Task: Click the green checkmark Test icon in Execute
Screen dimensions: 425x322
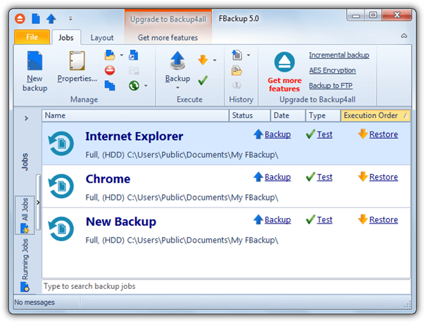Action: pos(203,80)
